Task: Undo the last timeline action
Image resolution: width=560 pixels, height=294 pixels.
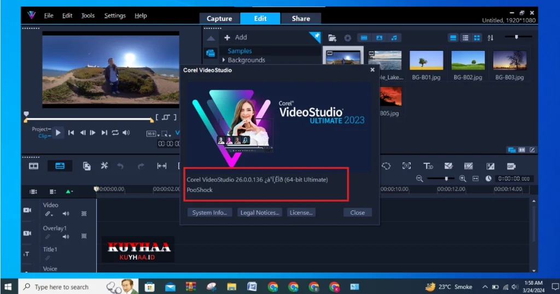Action: [120, 166]
